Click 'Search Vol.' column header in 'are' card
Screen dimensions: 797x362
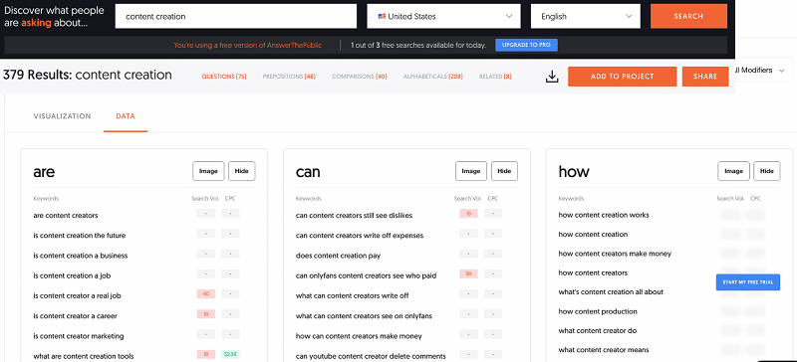pos(205,199)
